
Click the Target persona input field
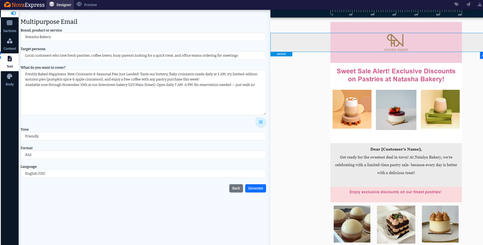[x=143, y=56]
